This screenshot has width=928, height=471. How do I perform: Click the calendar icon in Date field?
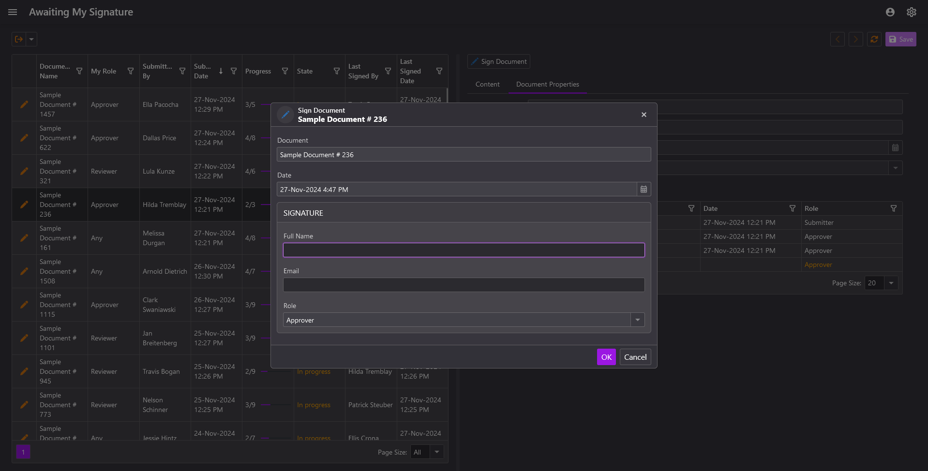click(x=644, y=190)
